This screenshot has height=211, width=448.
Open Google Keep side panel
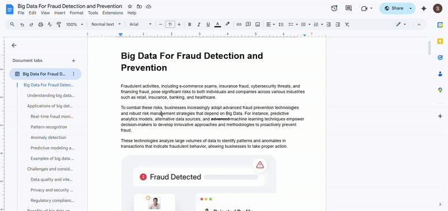click(440, 41)
